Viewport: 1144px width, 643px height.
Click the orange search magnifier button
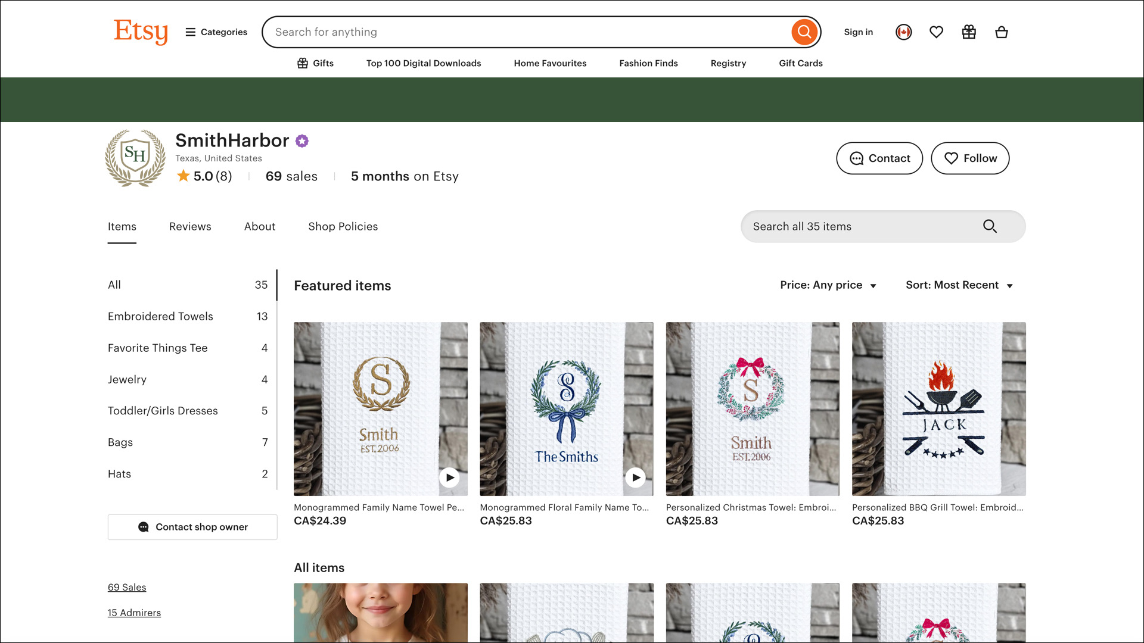(x=804, y=32)
